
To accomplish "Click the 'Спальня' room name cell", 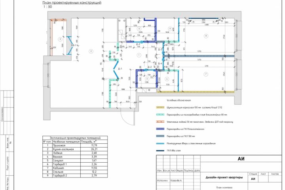I will pyautogui.click(x=58, y=172).
